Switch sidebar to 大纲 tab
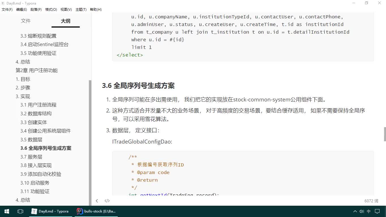This screenshot has width=386, height=217. pos(66,21)
